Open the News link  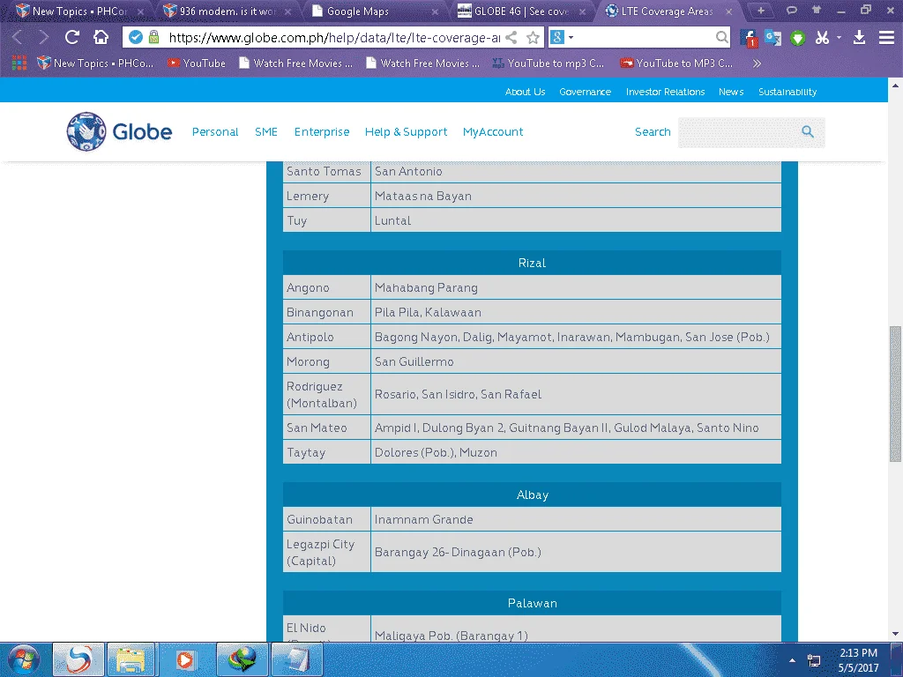731,92
